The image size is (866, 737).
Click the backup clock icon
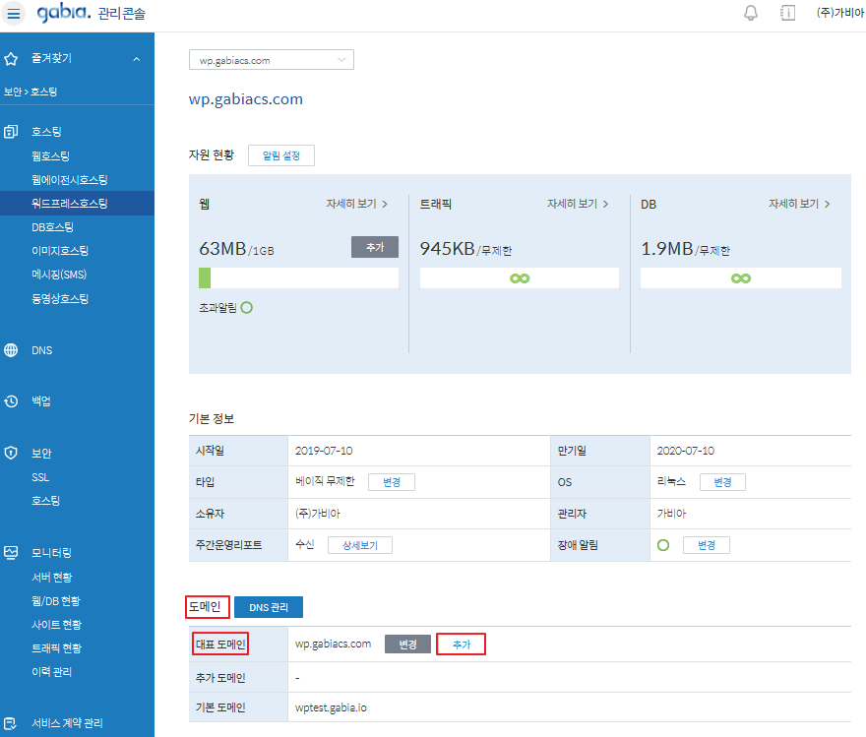[x=11, y=401]
